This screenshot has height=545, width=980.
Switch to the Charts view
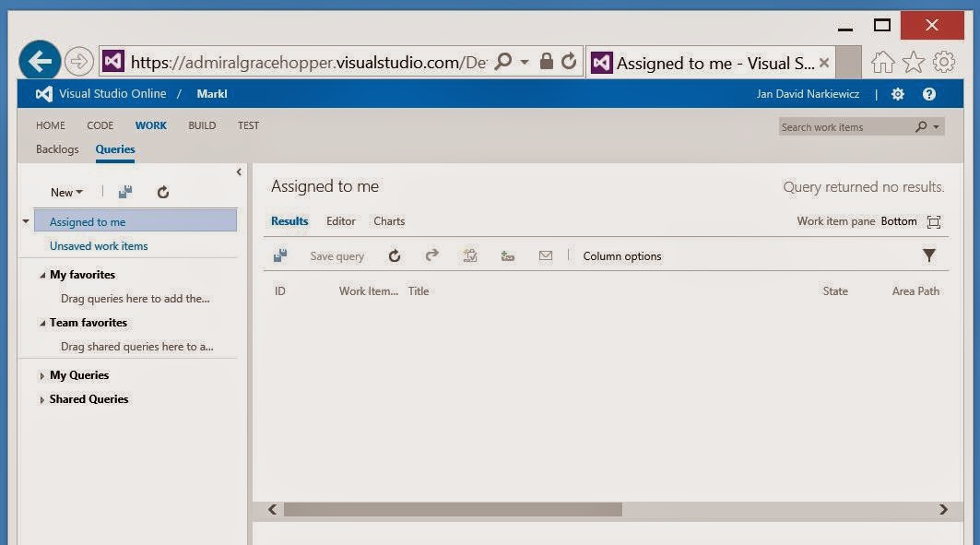pyautogui.click(x=389, y=221)
